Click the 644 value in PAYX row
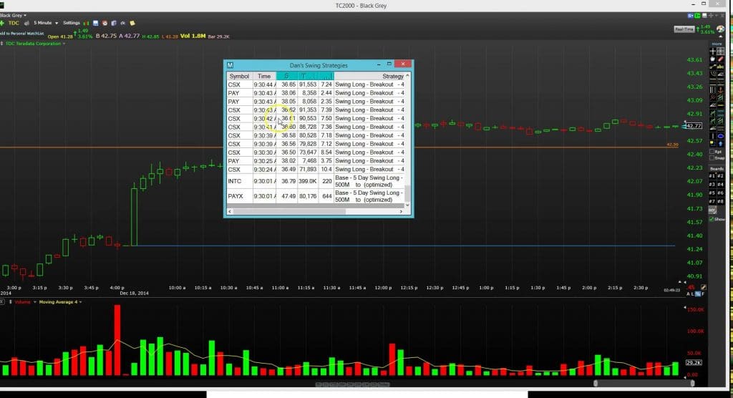The width and height of the screenshot is (733, 398). (326, 196)
